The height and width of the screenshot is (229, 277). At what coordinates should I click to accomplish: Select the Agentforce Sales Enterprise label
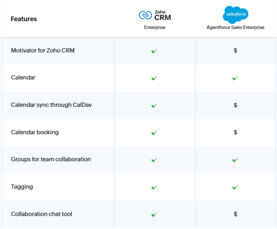pyautogui.click(x=235, y=27)
